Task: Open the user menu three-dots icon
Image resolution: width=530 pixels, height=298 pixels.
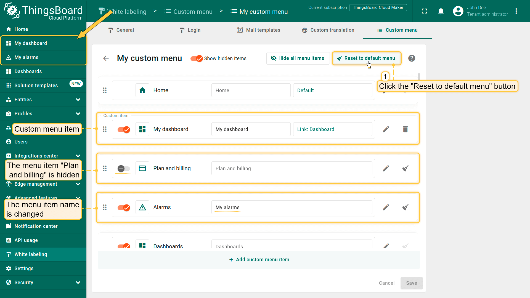Action: click(516, 11)
